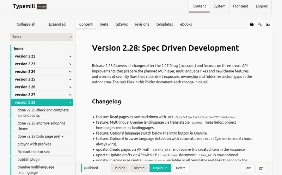Click the Collapse all button

26,24
